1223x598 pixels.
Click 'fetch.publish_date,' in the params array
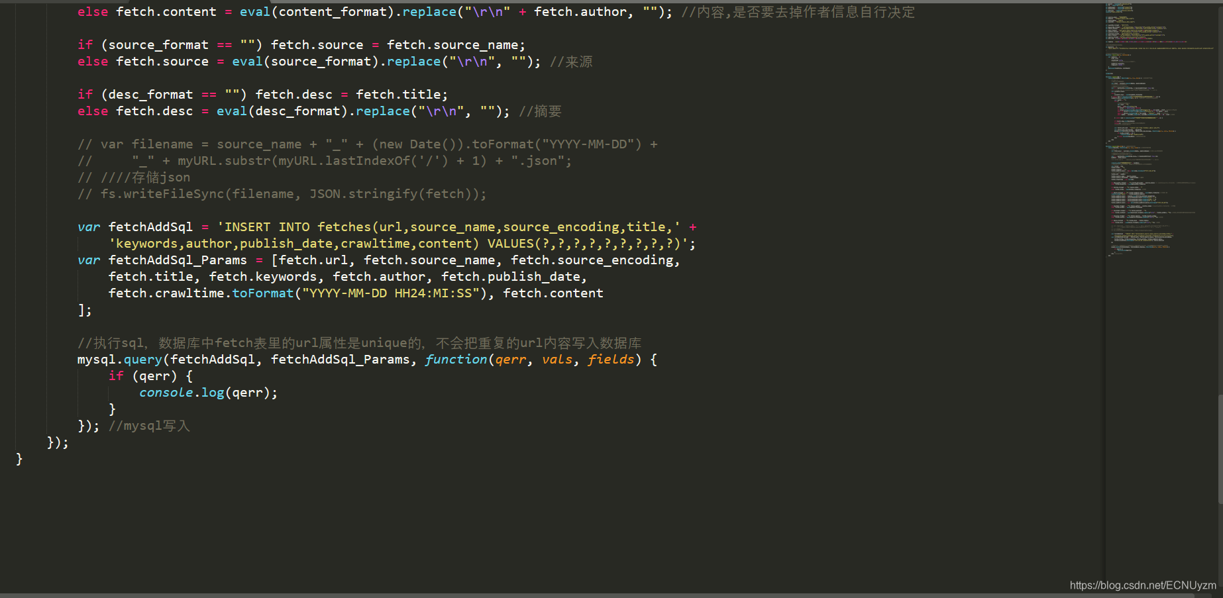tap(514, 277)
